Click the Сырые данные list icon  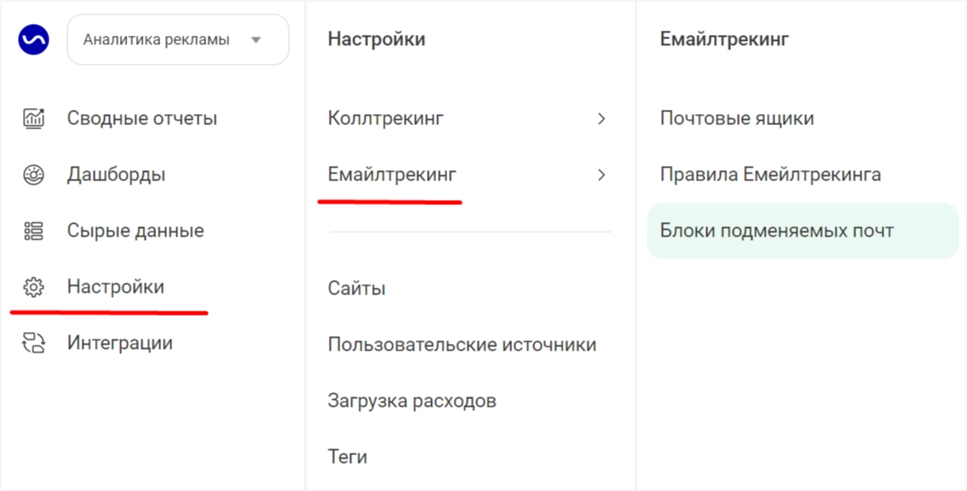click(x=33, y=231)
